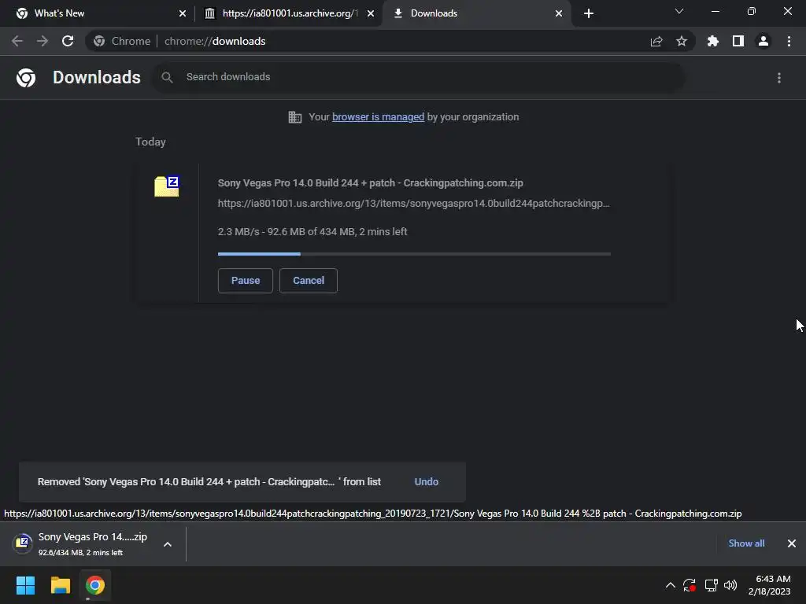The width and height of the screenshot is (806, 604).
Task: Open File Explorer from taskbar
Action: (61, 585)
